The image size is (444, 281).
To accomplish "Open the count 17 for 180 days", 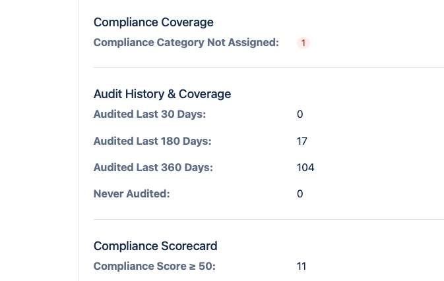I will [302, 141].
